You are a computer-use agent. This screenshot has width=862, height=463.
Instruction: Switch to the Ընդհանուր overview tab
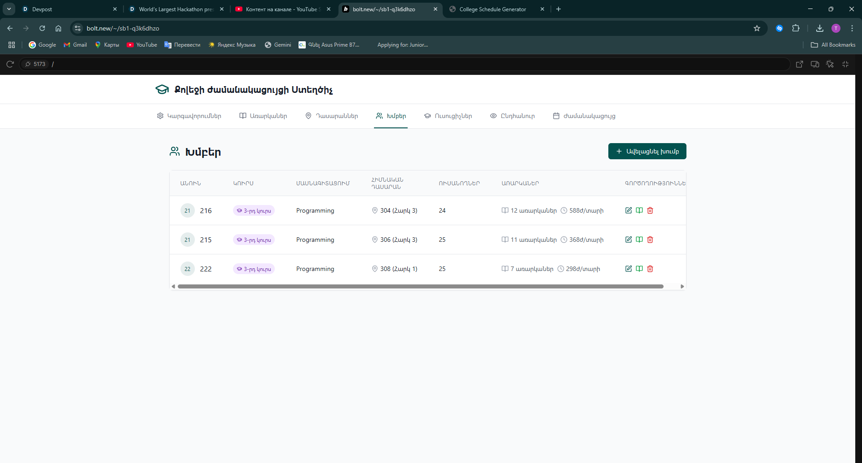click(x=512, y=116)
